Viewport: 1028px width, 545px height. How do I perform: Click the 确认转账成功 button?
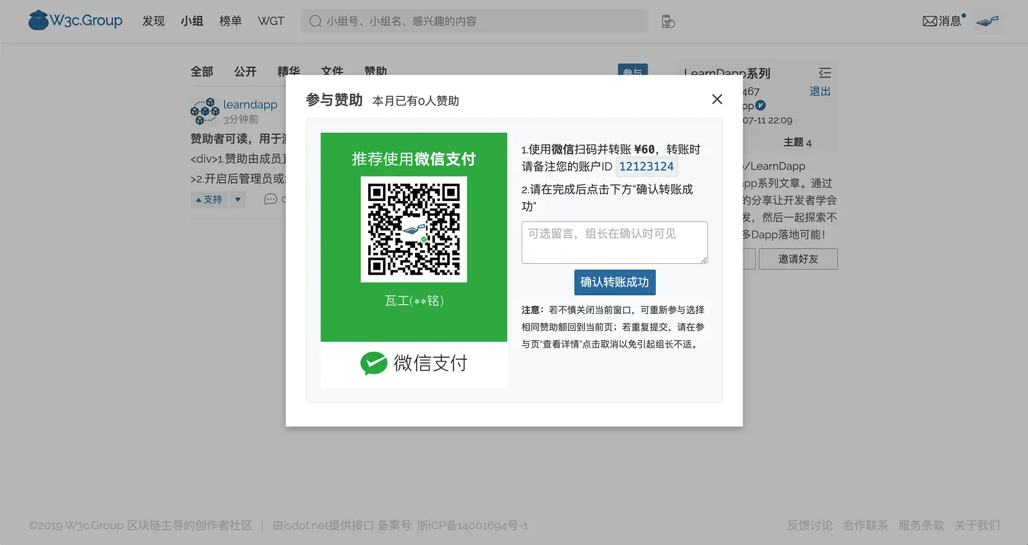point(615,282)
